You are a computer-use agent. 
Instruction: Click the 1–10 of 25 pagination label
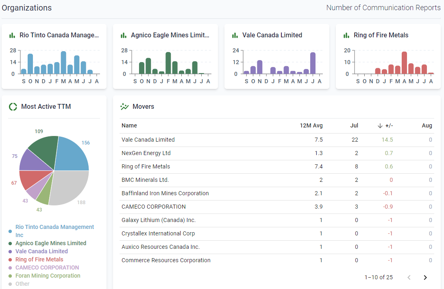pyautogui.click(x=379, y=277)
